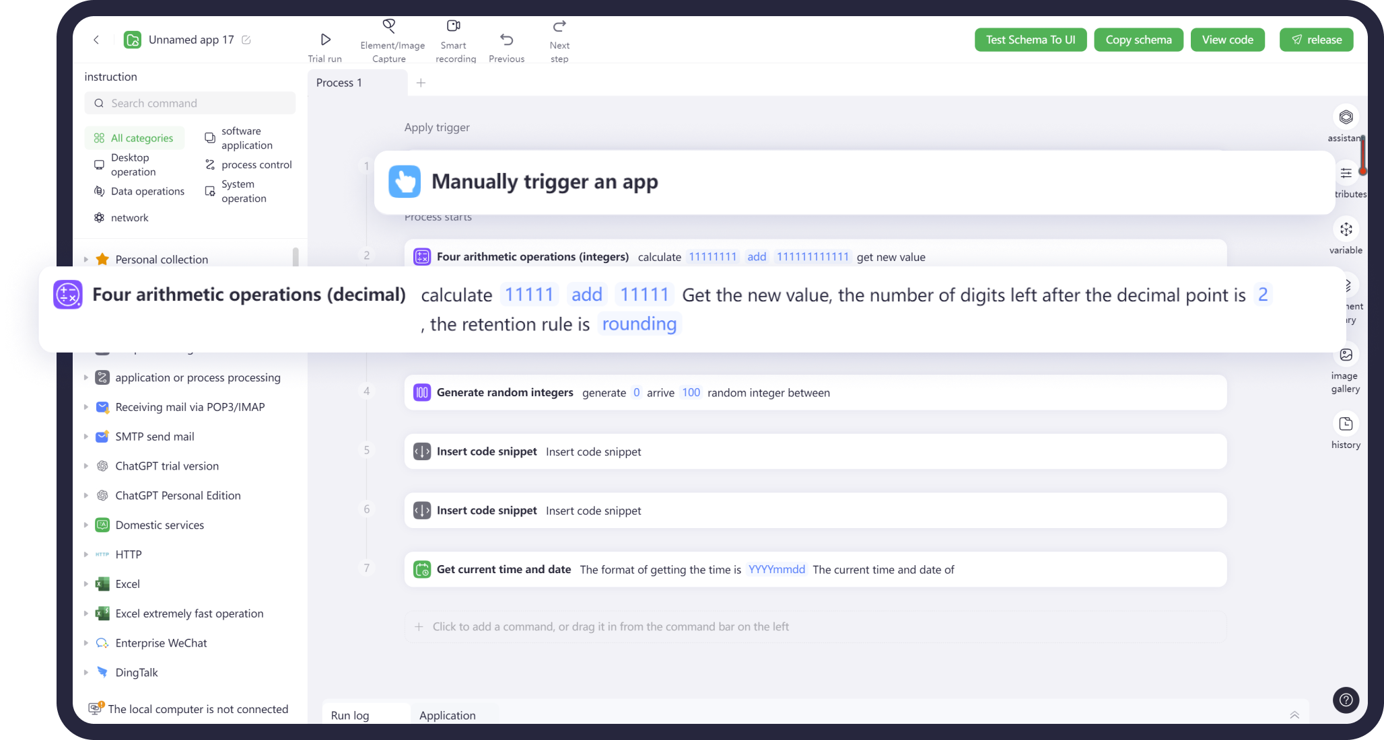Expand the HTTP node

click(86, 554)
